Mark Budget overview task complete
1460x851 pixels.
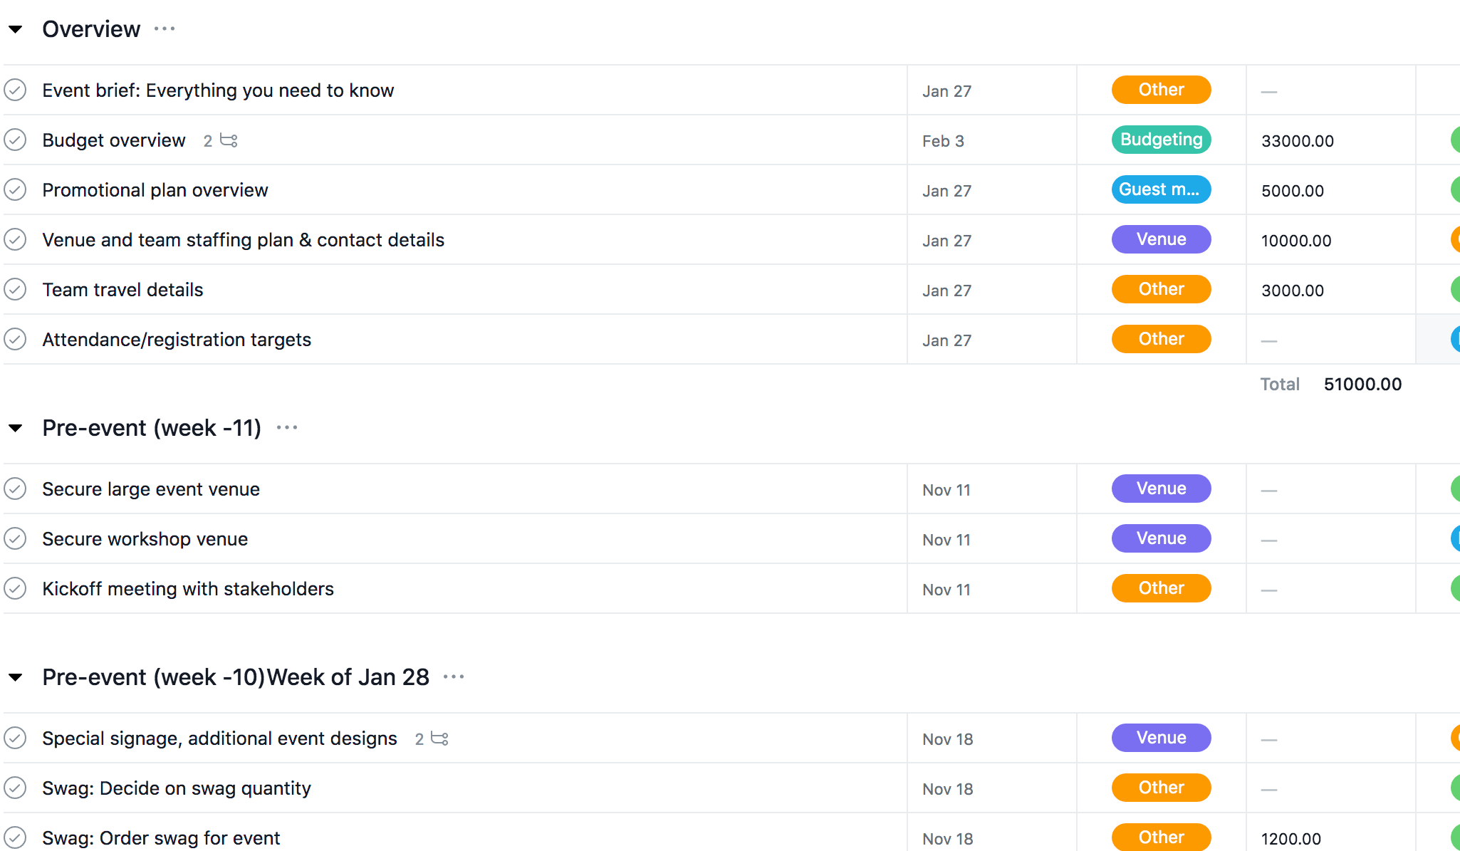15,140
